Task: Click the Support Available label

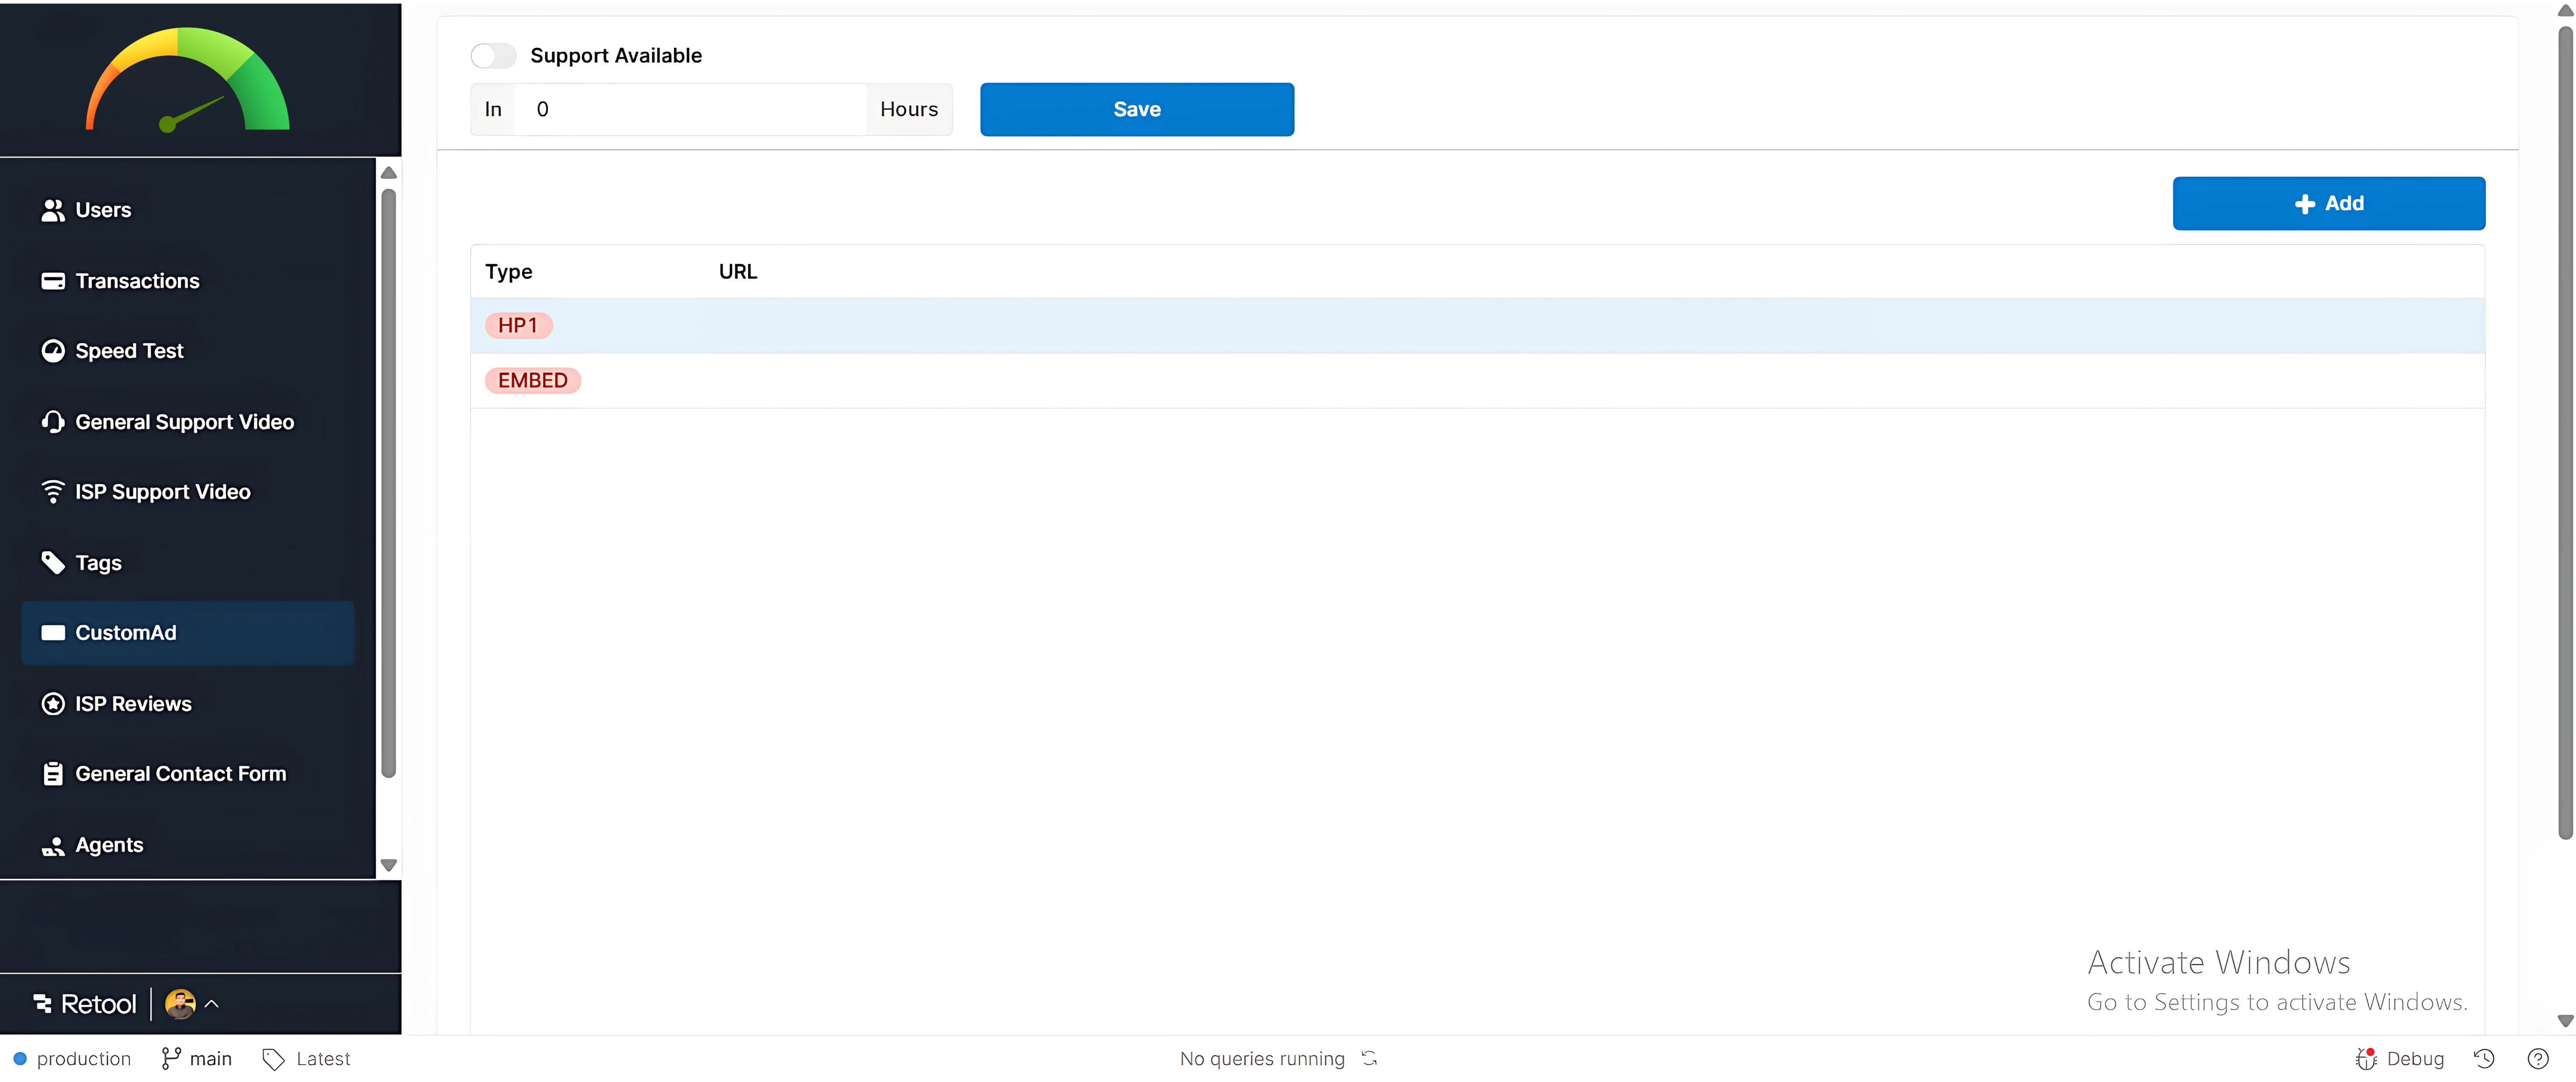Action: 616,56
